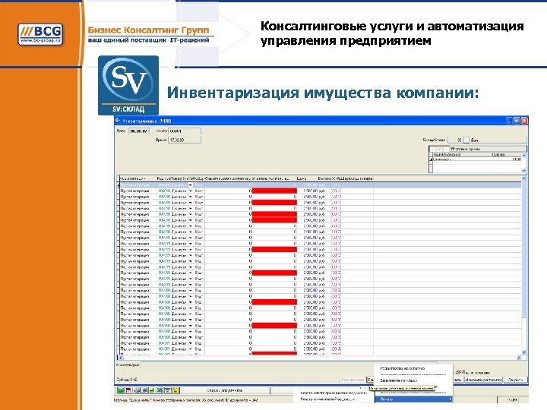
Task: Click the NUM indicator in the status bar
Action: point(513,399)
